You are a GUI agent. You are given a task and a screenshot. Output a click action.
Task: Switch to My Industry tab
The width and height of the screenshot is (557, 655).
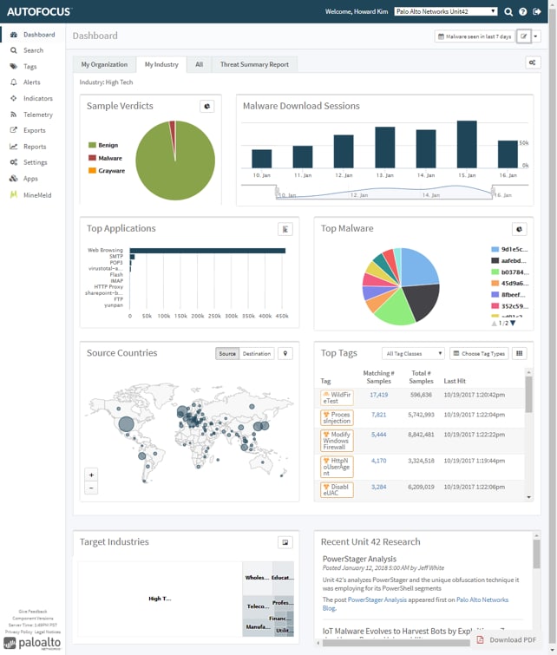pos(161,65)
